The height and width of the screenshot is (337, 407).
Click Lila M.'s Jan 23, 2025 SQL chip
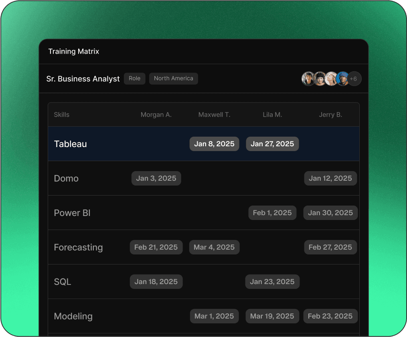(x=272, y=282)
